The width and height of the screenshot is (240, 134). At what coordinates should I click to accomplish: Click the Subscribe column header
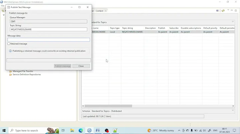tap(174, 28)
